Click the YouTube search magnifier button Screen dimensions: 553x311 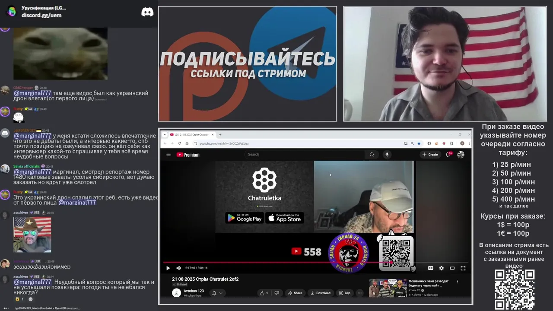372,154
